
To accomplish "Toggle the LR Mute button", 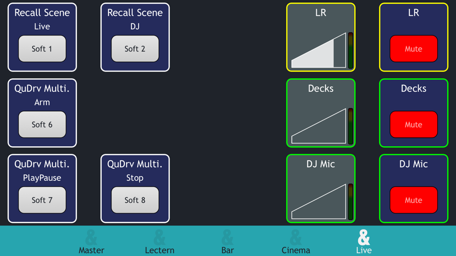I will pyautogui.click(x=414, y=48).
